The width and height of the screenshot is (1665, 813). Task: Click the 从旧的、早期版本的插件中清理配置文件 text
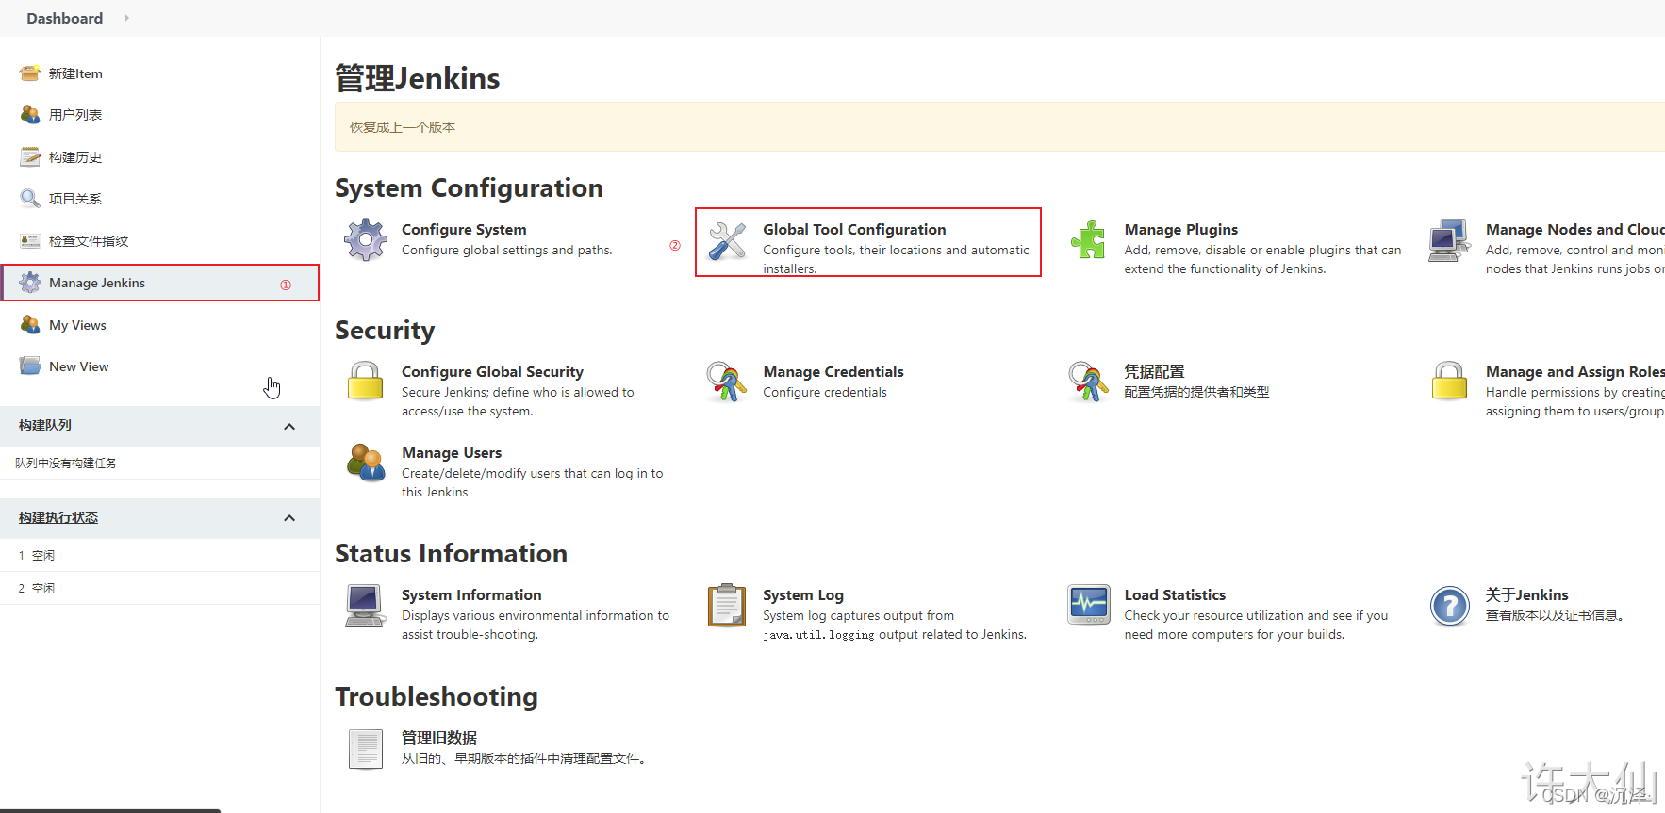click(523, 758)
